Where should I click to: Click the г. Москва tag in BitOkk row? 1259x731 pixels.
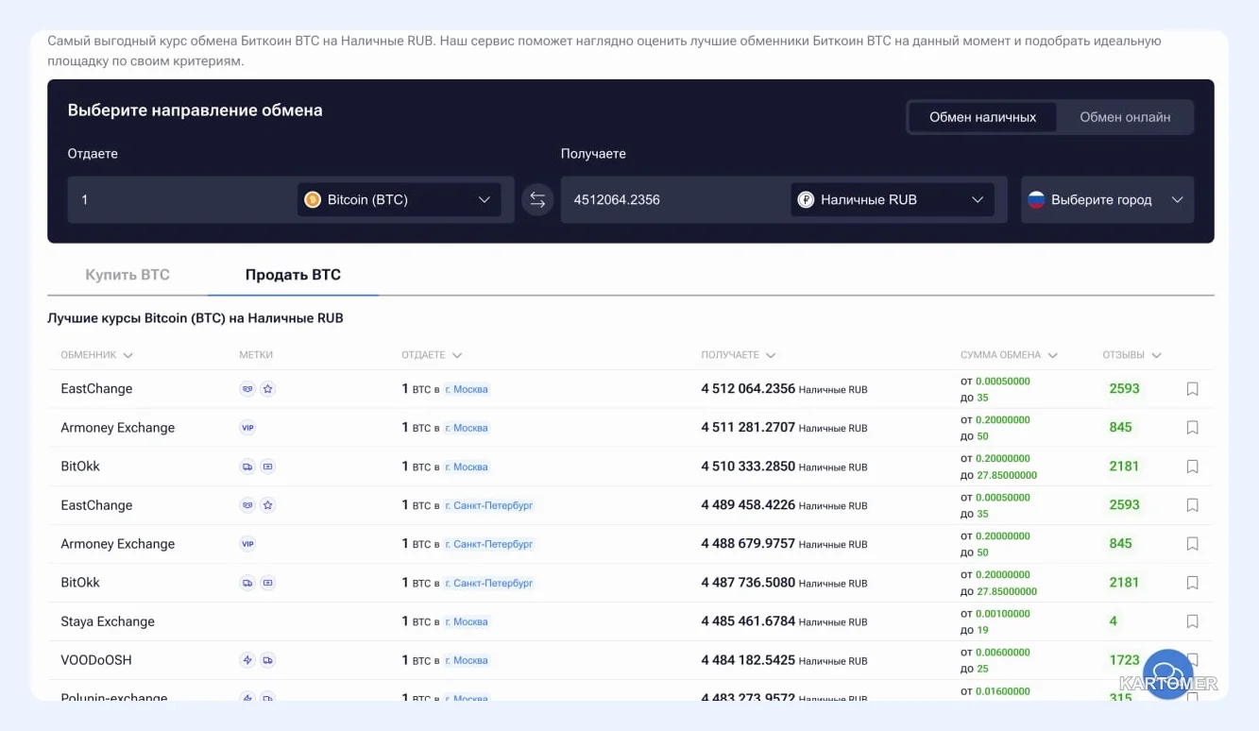(467, 467)
